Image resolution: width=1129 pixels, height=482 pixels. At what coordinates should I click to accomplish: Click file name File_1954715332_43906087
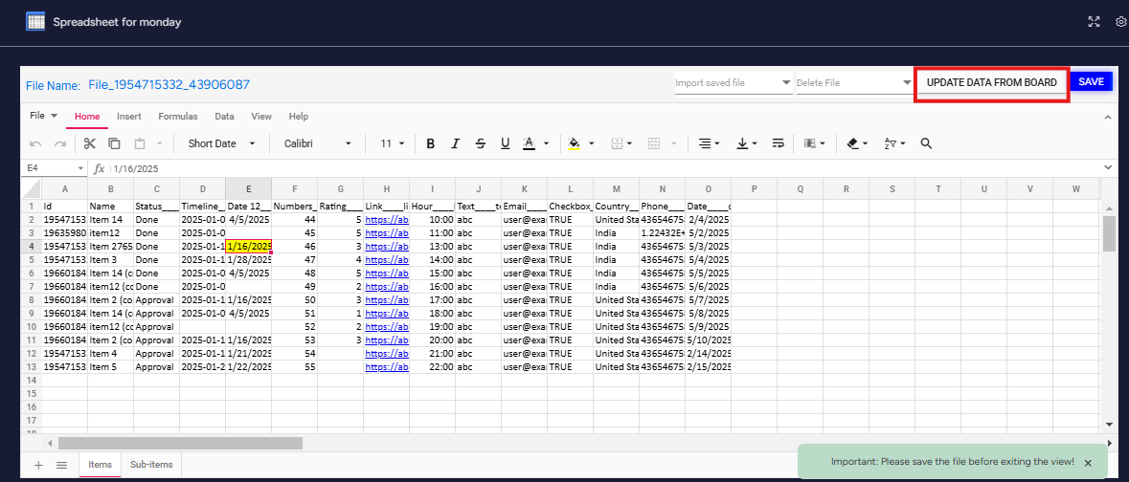click(169, 85)
